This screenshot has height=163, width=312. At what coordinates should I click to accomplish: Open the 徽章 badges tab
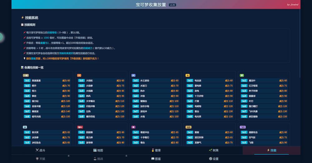pos(156,150)
